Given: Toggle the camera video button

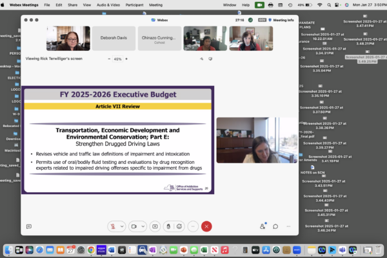Looking at the screenshot, I should (x=134, y=226).
